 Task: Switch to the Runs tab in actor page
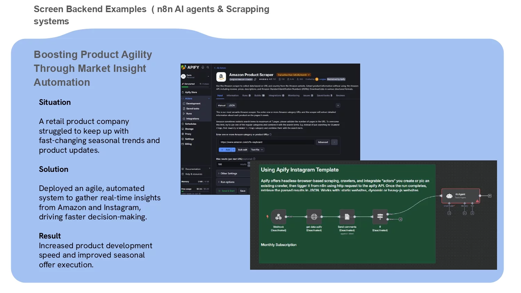coord(246,95)
